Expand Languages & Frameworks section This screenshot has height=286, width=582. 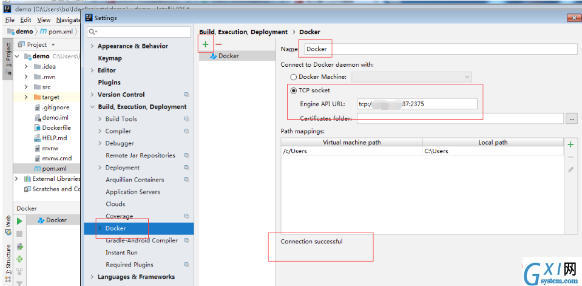tap(92, 277)
